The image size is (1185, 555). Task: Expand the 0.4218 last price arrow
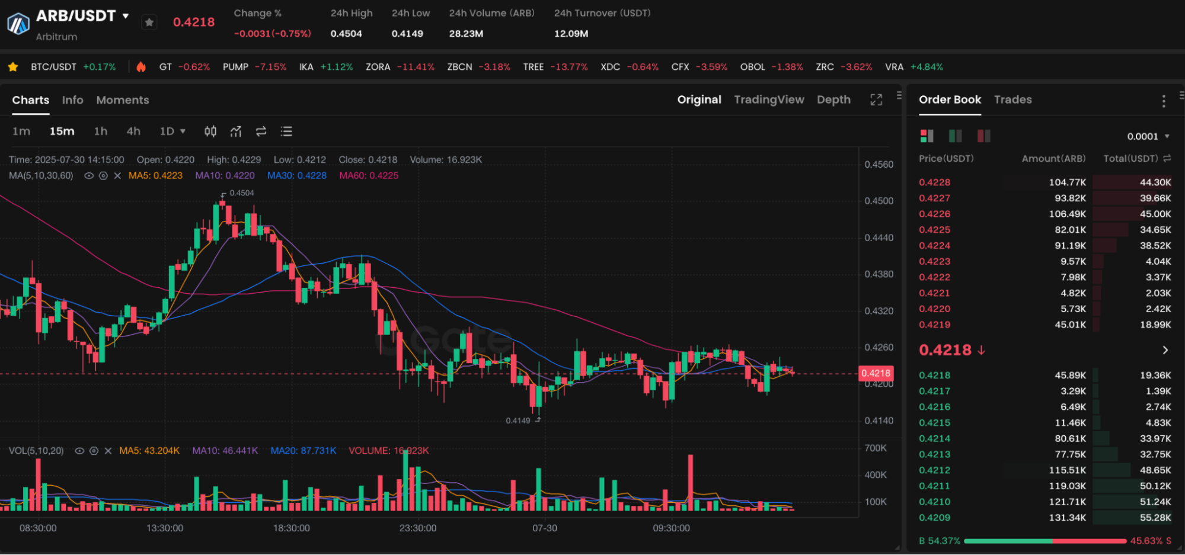[1165, 350]
